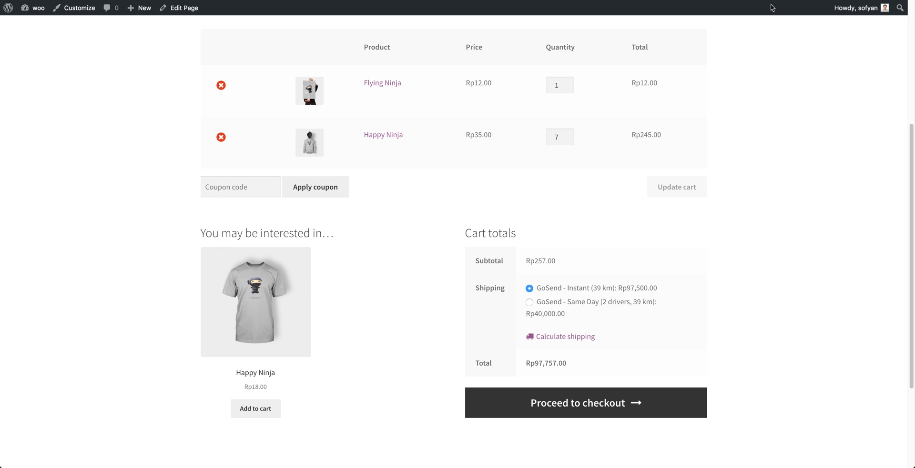
Task: Click the WordPress logo icon
Action: pyautogui.click(x=8, y=8)
